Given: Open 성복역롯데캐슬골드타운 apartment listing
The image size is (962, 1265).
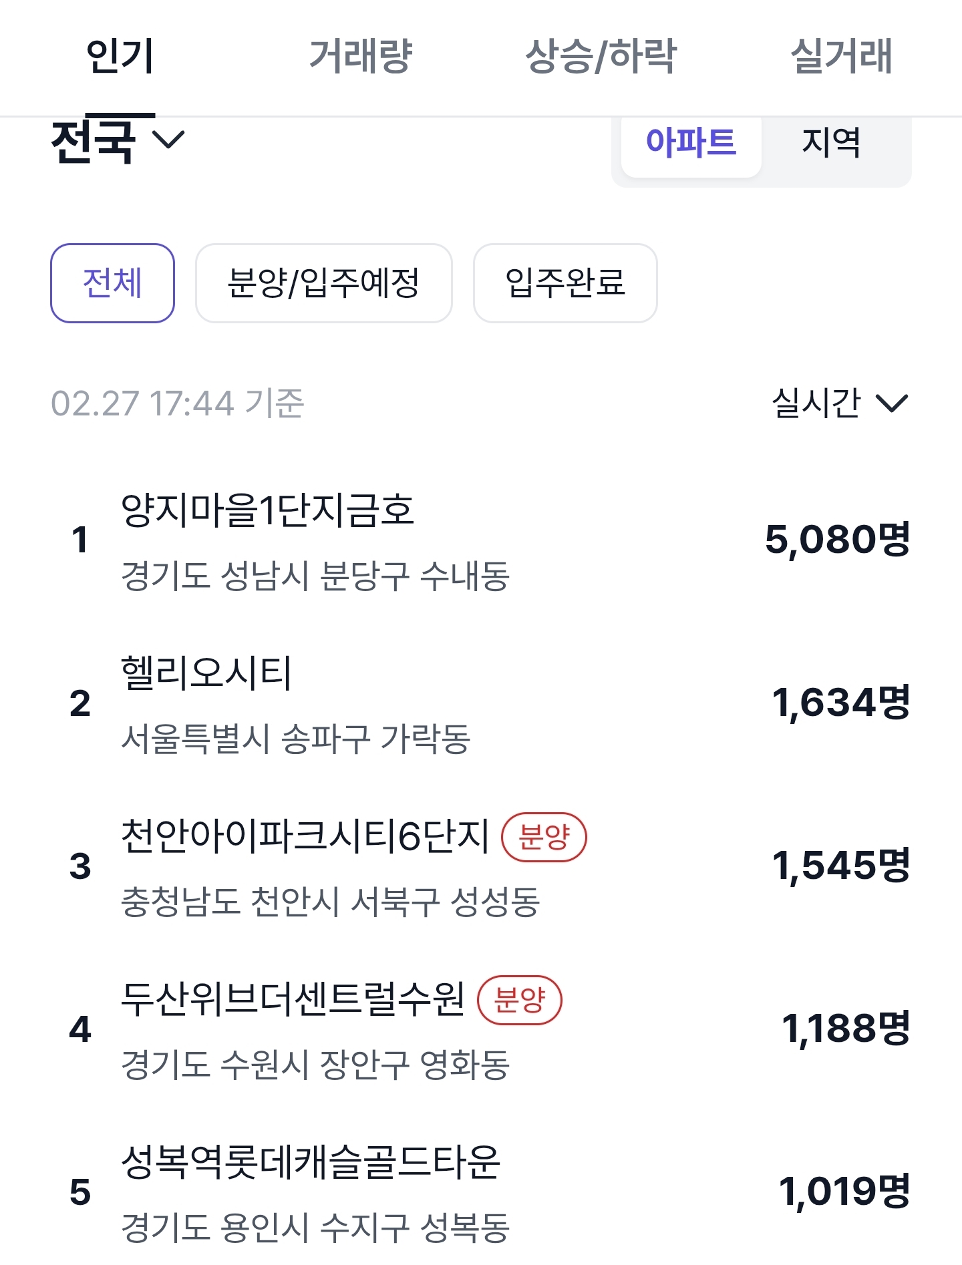Looking at the screenshot, I should pos(310,1163).
